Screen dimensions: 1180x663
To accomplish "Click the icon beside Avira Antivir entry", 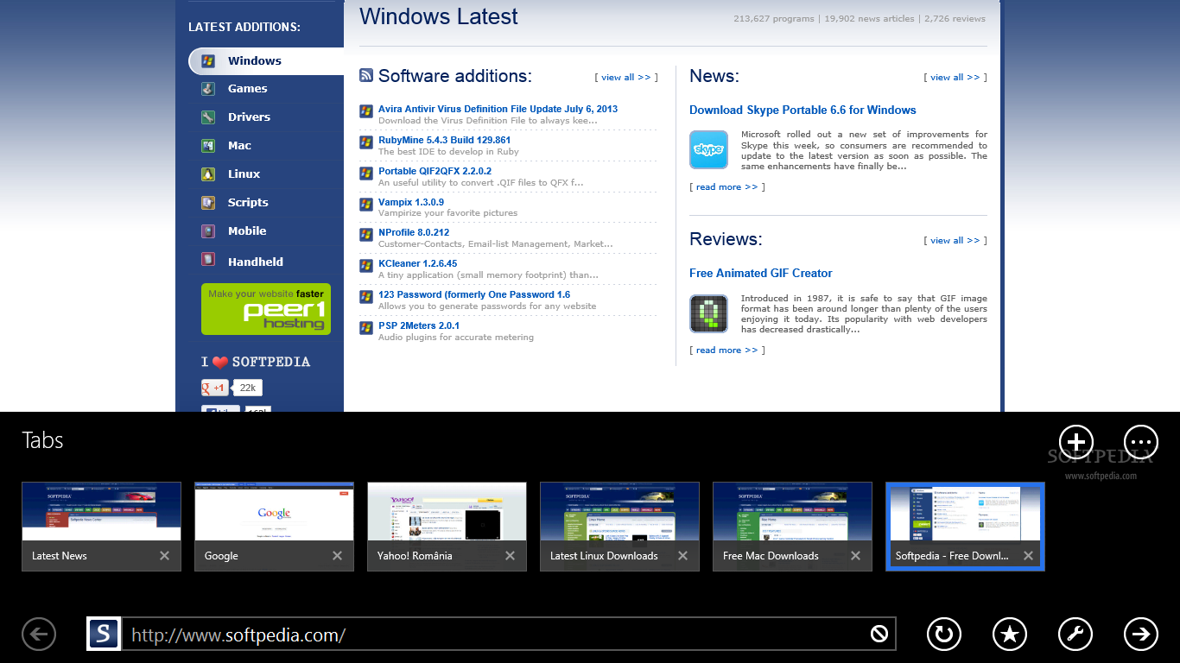I will [366, 110].
